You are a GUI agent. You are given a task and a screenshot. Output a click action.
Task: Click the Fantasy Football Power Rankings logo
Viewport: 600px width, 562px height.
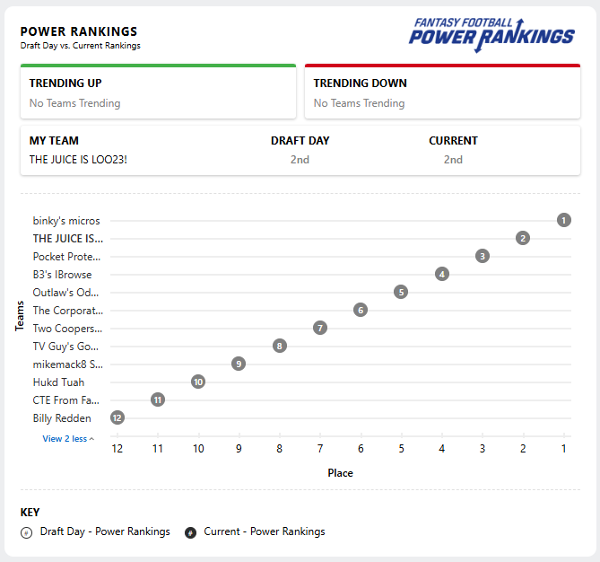(491, 35)
